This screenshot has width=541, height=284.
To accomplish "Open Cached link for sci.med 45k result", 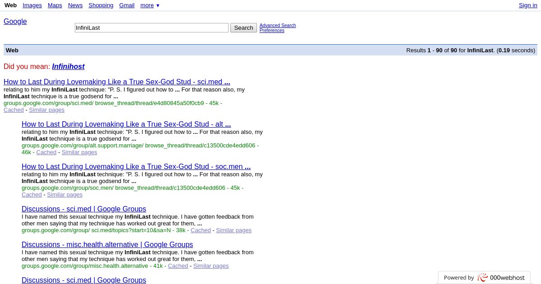I will point(14,110).
